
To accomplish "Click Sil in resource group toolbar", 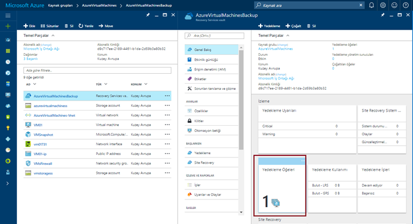I will coord(69,26).
